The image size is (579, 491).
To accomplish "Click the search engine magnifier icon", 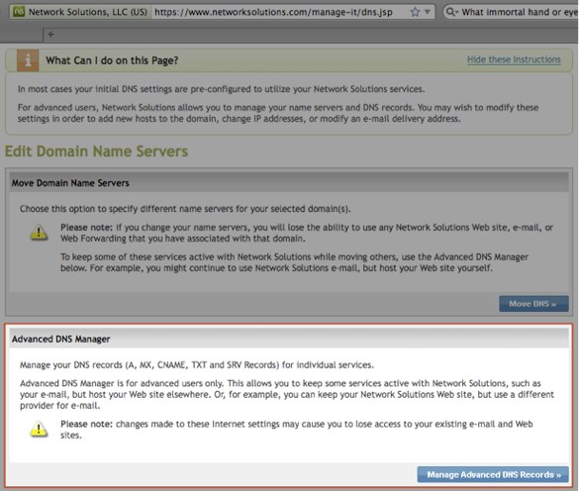I will 451,12.
